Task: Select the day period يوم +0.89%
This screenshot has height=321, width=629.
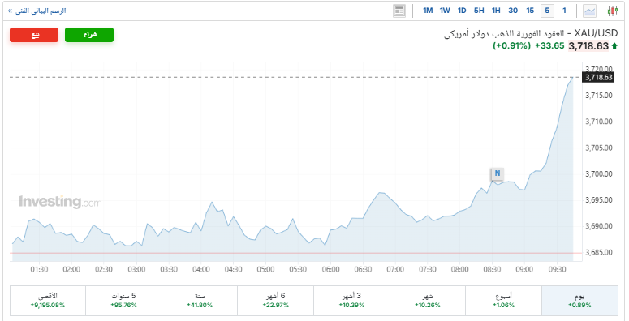Action: coord(579,301)
